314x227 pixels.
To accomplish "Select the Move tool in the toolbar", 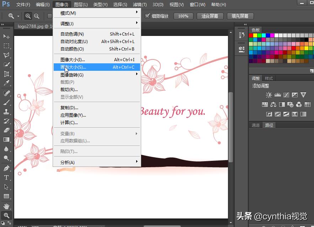I will 6,36.
